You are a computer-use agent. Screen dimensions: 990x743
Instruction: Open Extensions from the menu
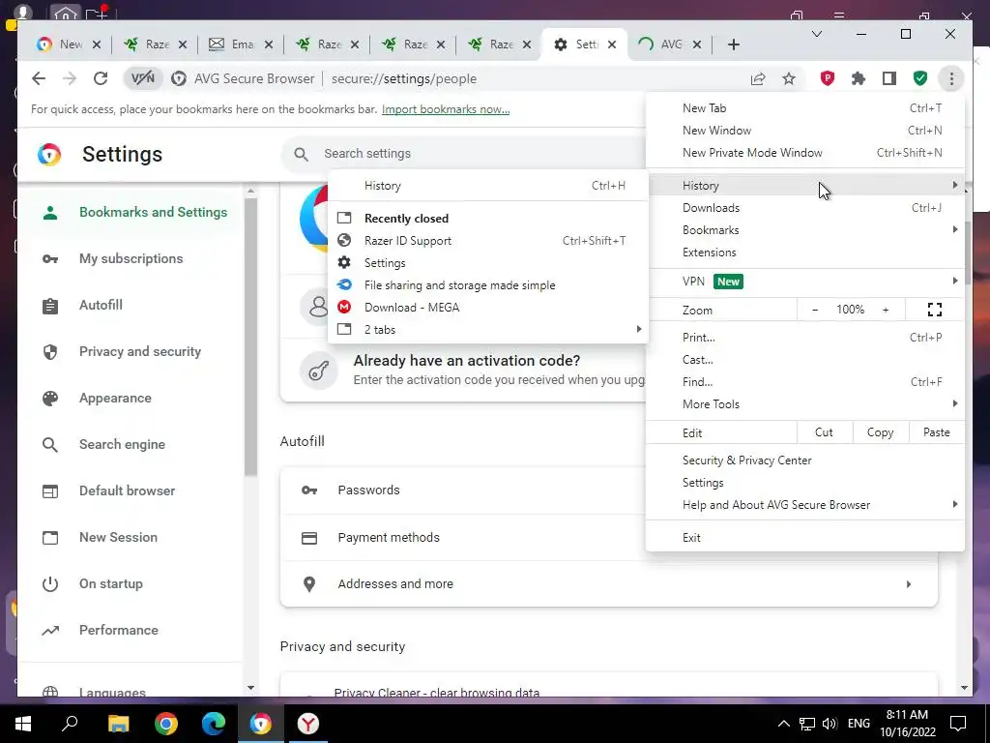pyautogui.click(x=805, y=253)
